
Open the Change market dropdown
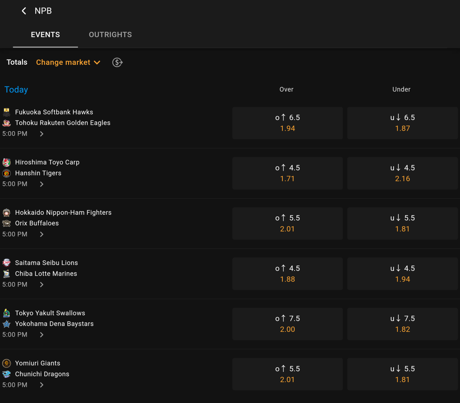(68, 62)
